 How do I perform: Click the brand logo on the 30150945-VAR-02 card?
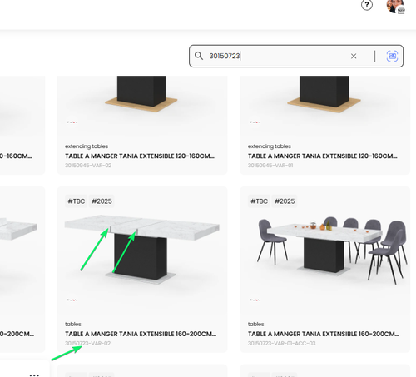point(72,122)
